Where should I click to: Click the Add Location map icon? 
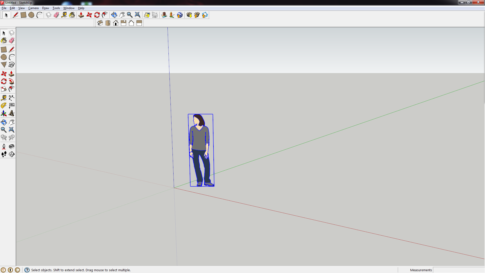pyautogui.click(x=147, y=15)
